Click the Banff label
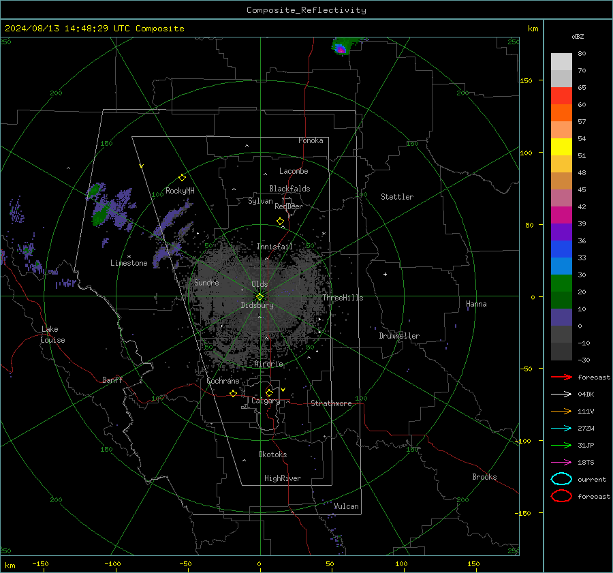 click(112, 380)
